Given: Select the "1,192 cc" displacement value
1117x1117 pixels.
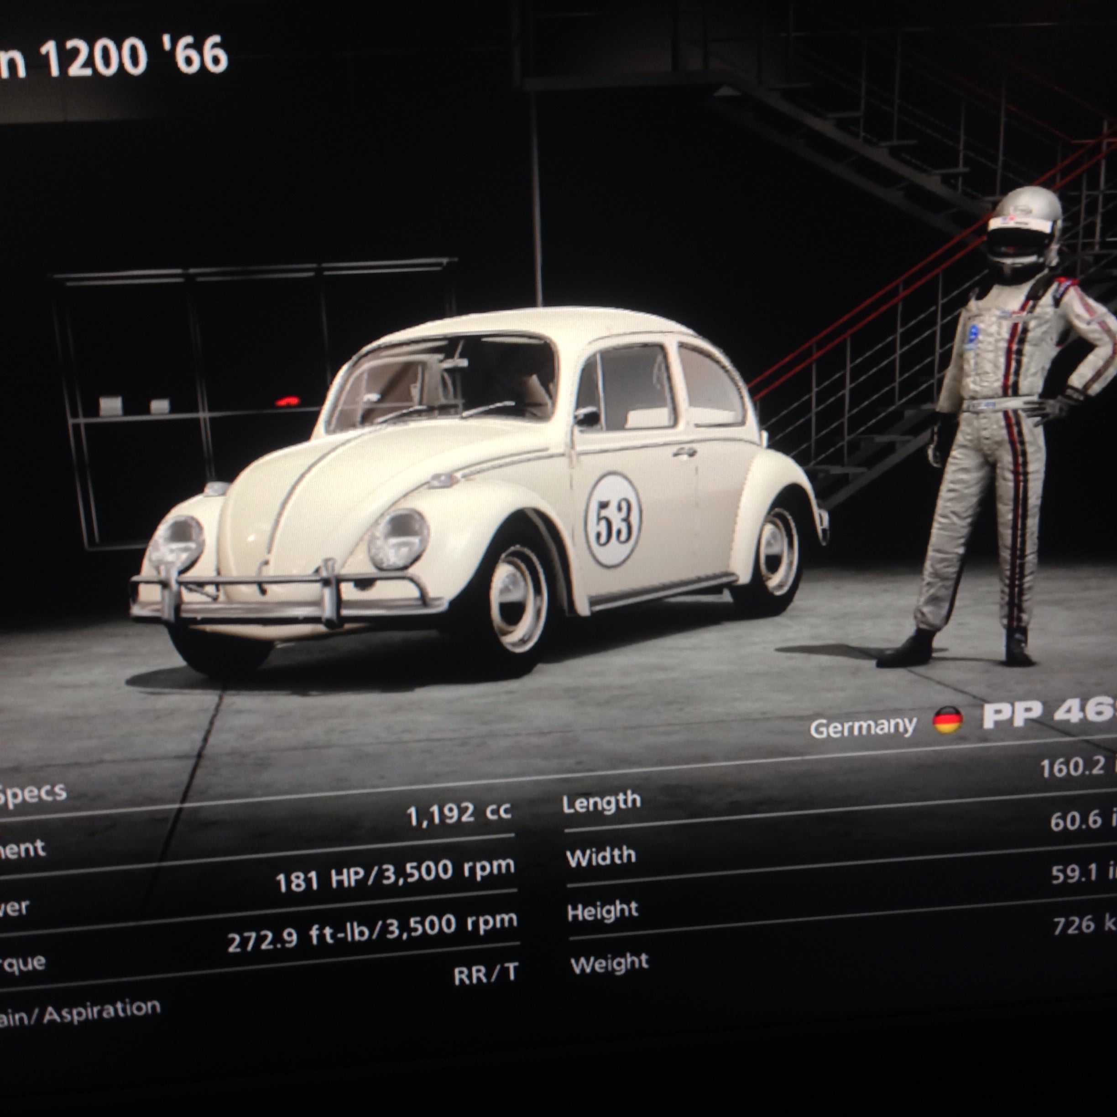Looking at the screenshot, I should coord(459,814).
